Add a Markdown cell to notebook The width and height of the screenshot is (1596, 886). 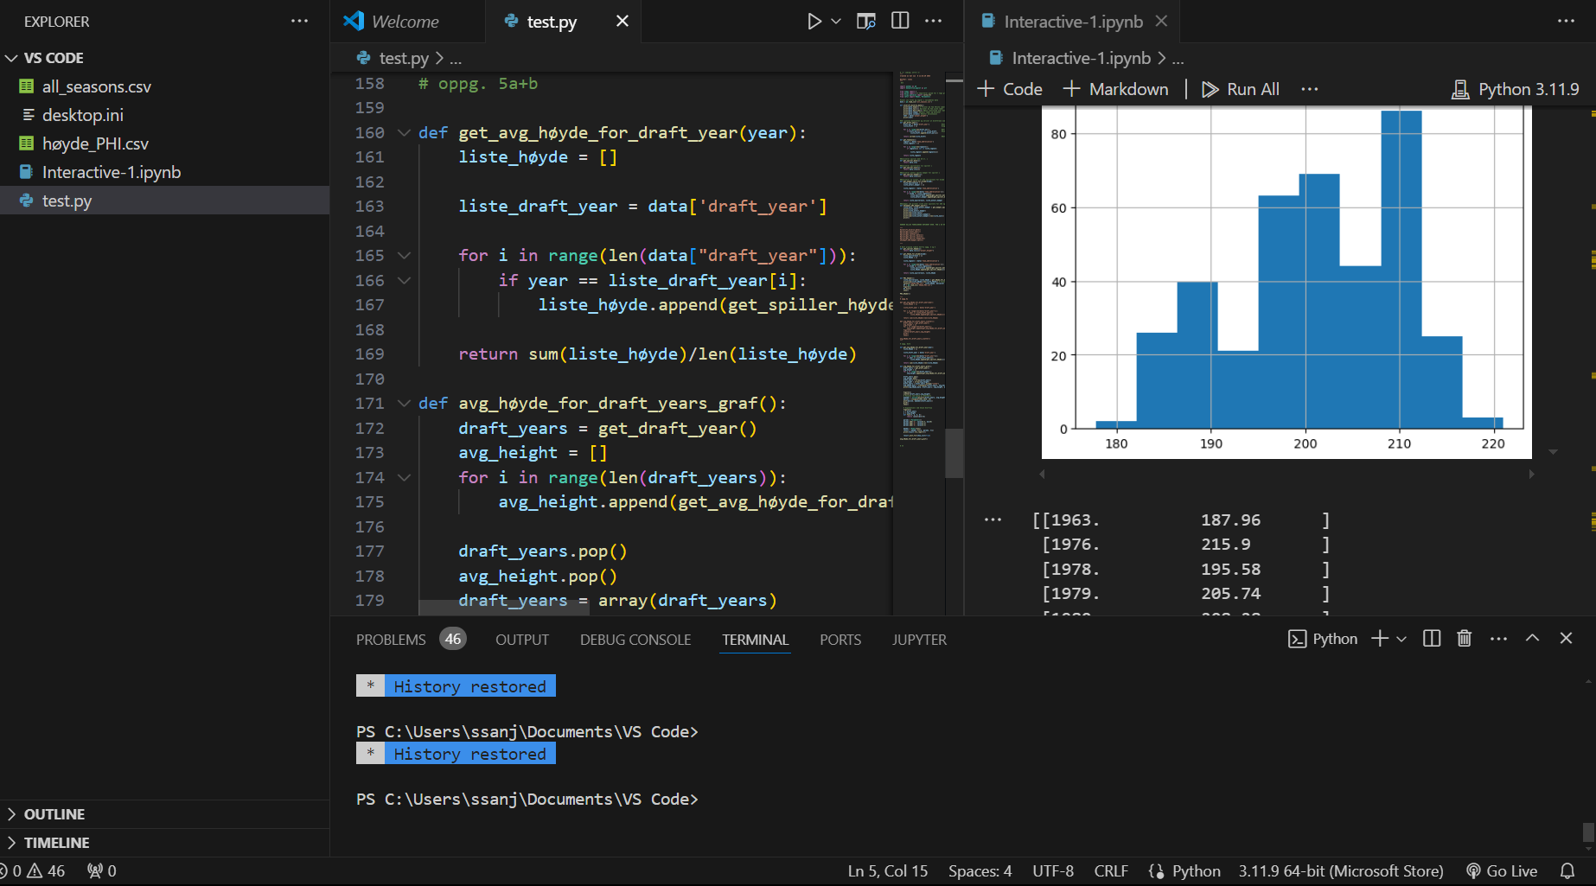click(x=1115, y=89)
